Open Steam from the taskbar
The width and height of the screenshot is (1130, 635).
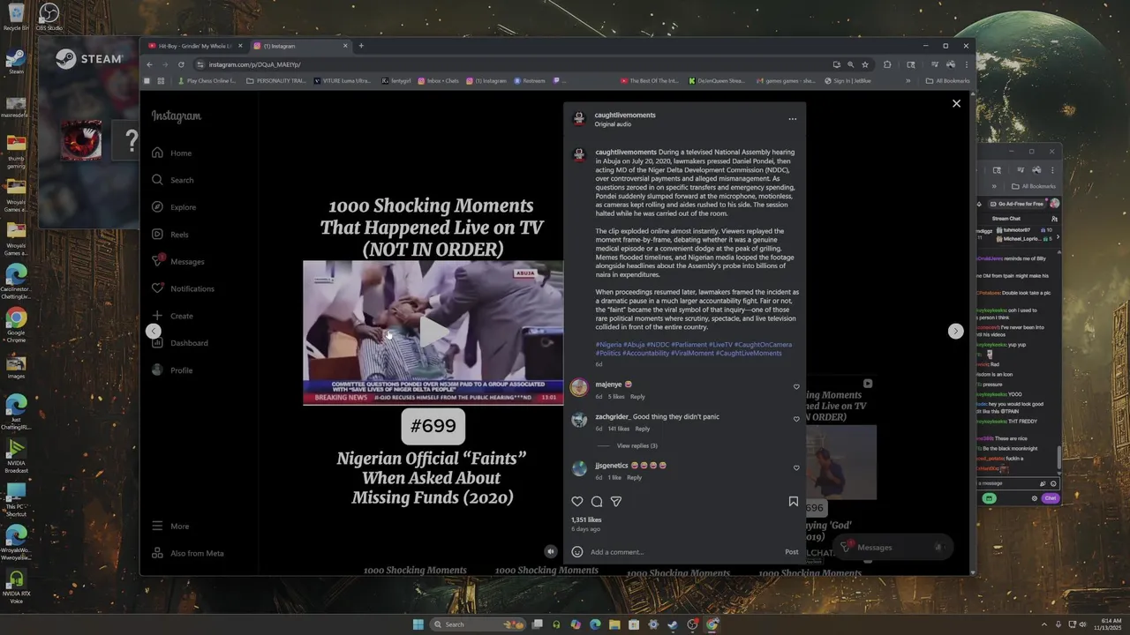[x=673, y=624]
